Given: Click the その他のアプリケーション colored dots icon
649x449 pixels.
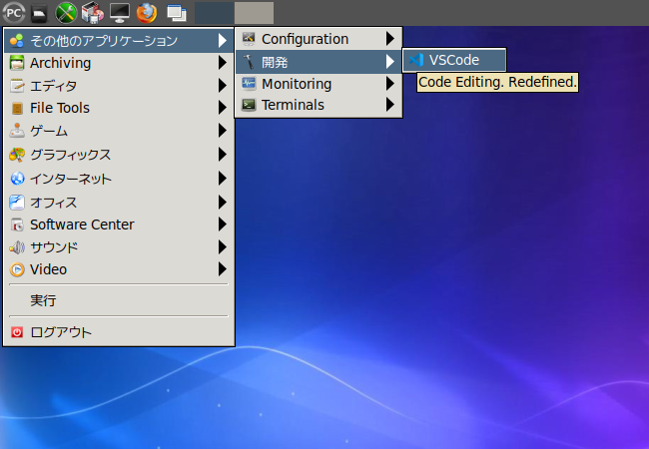Looking at the screenshot, I should tap(17, 41).
